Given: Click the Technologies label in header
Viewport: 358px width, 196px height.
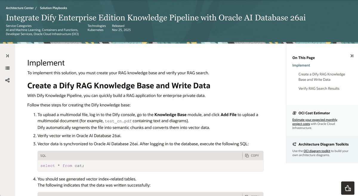Looking at the screenshot, I should (x=97, y=26).
